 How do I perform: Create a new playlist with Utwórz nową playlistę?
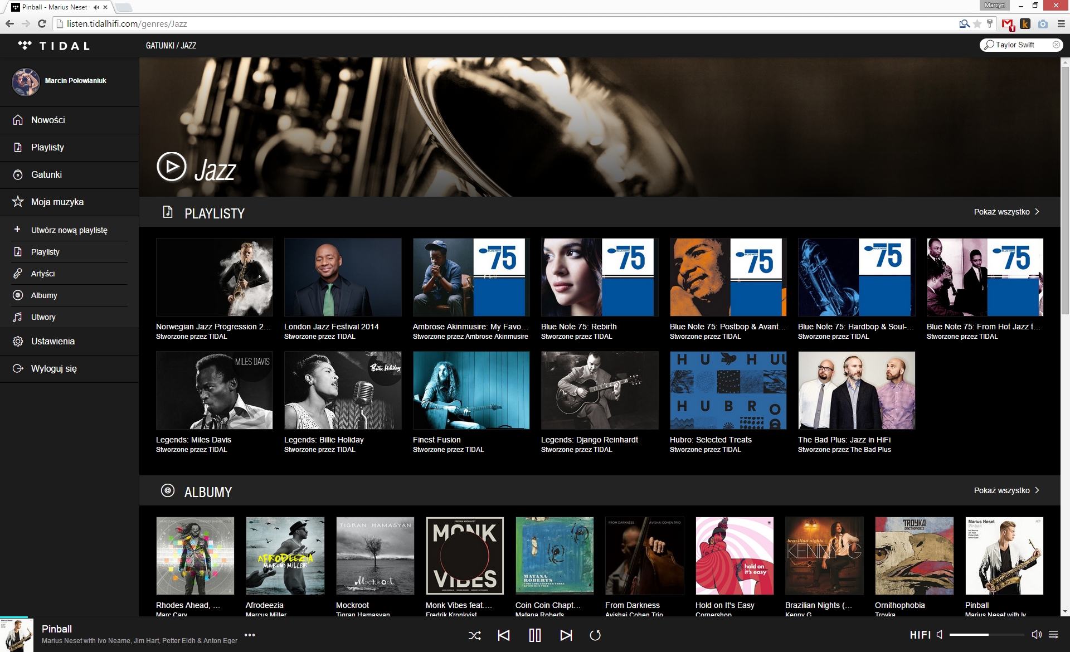[x=69, y=230]
